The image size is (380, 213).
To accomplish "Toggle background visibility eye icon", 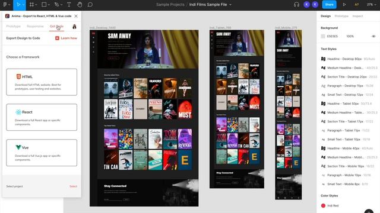I will coord(373,36).
